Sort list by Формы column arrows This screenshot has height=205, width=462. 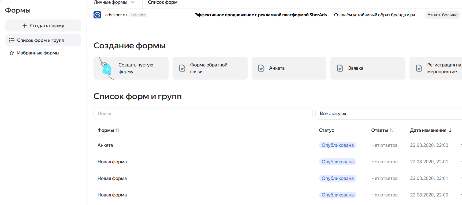tap(118, 130)
